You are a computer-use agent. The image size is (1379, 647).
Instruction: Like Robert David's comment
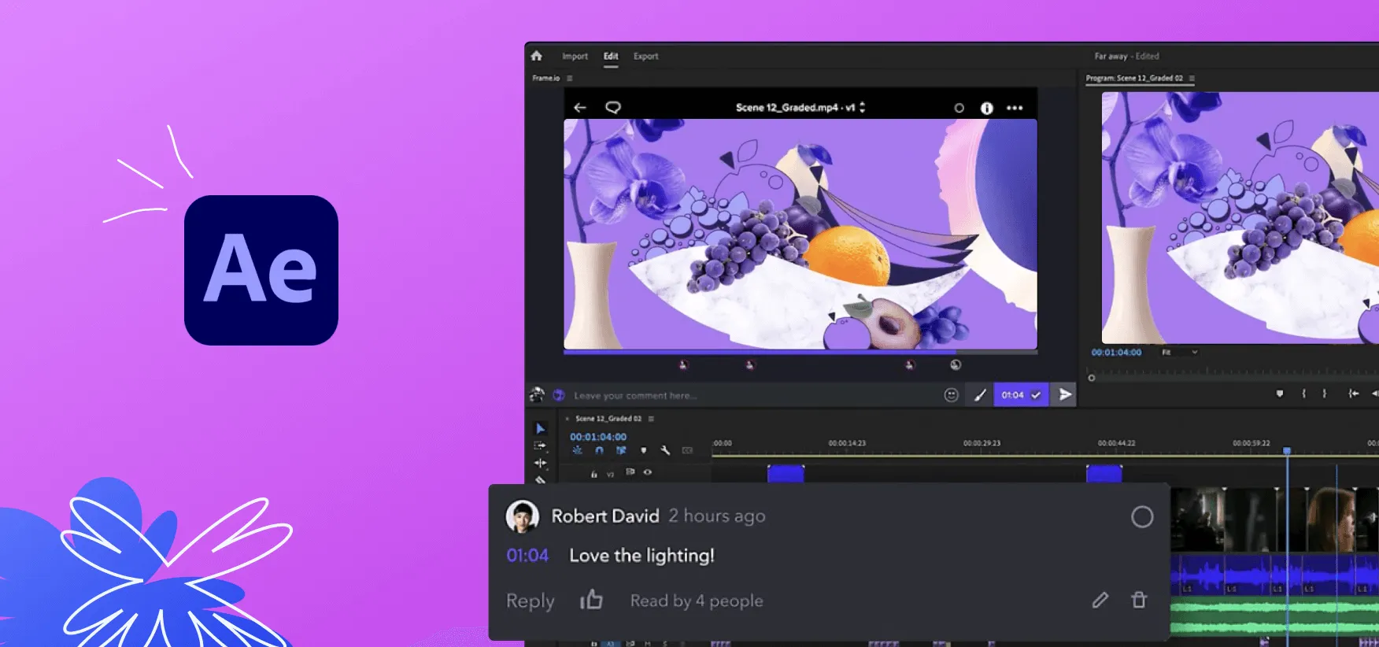tap(591, 600)
